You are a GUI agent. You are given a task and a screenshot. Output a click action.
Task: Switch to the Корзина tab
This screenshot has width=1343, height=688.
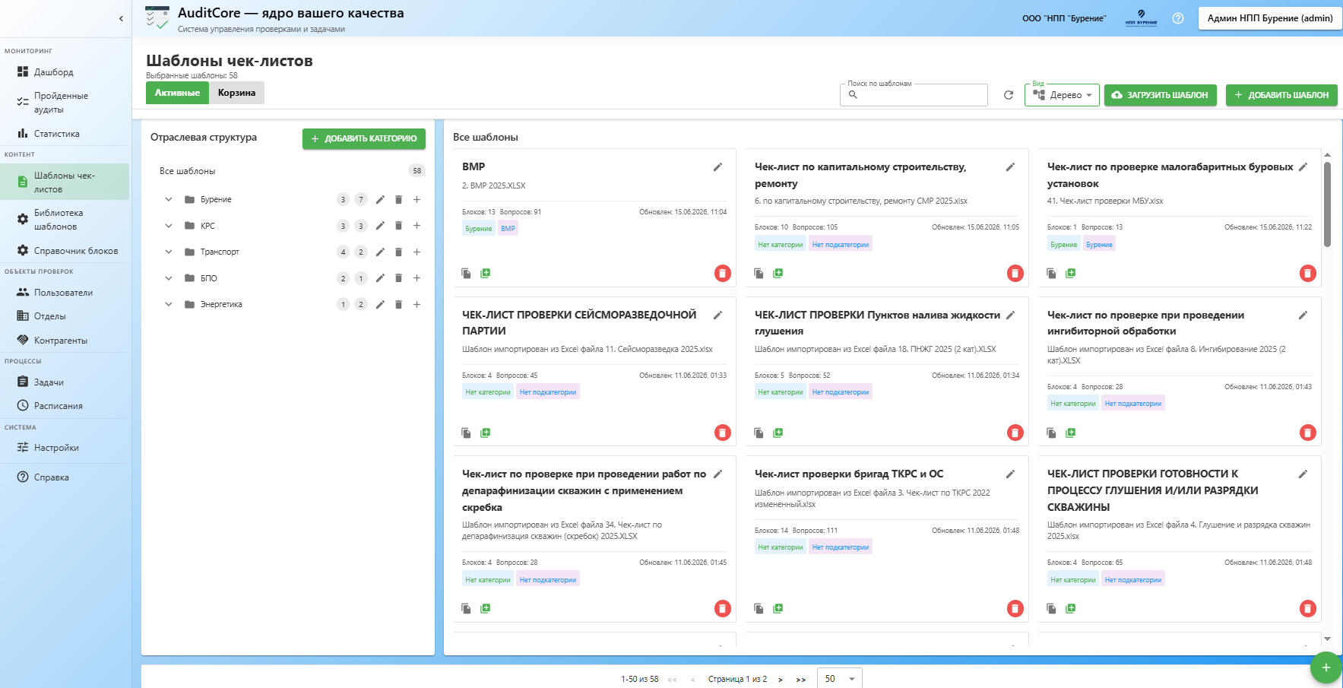pyautogui.click(x=236, y=93)
